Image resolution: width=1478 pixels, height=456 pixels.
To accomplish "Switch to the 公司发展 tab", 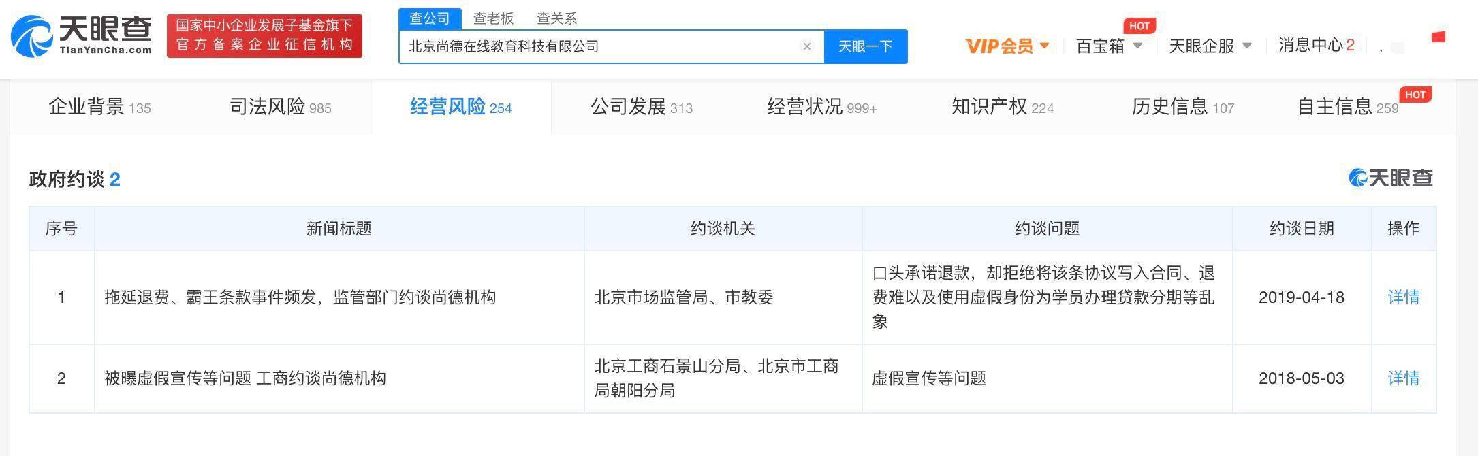I will [642, 107].
